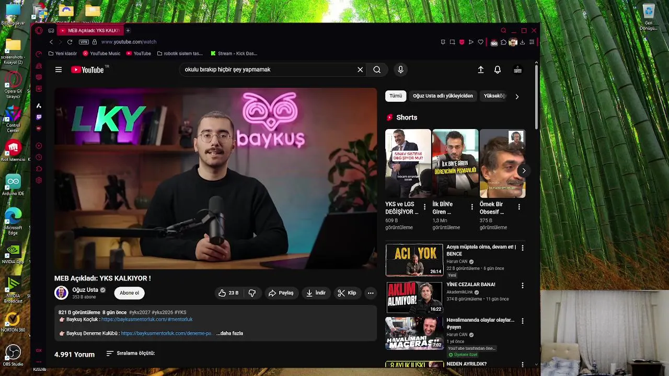Open OBS Studio desktop shortcut
The height and width of the screenshot is (376, 669).
click(13, 355)
